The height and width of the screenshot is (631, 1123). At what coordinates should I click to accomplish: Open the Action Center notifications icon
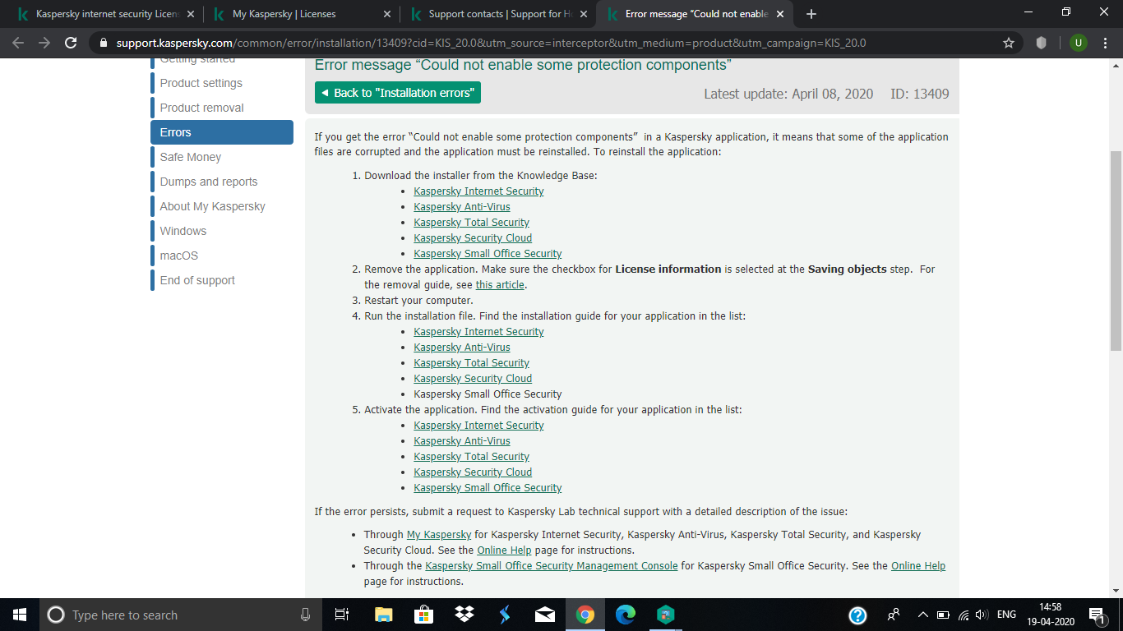pyautogui.click(x=1096, y=615)
